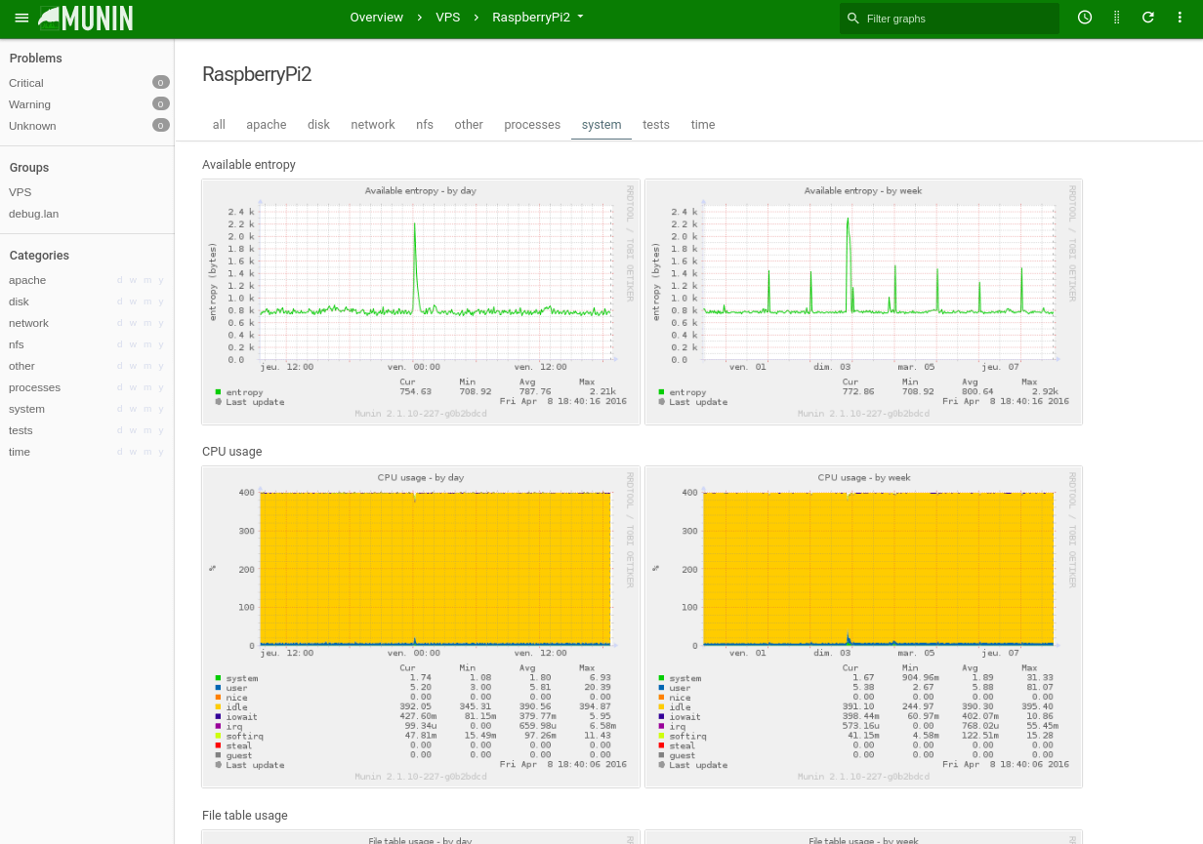
Task: Open the nfs category in sidebar
Action: point(17,344)
